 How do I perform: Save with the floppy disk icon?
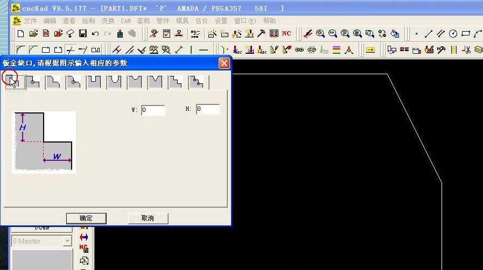click(x=83, y=33)
